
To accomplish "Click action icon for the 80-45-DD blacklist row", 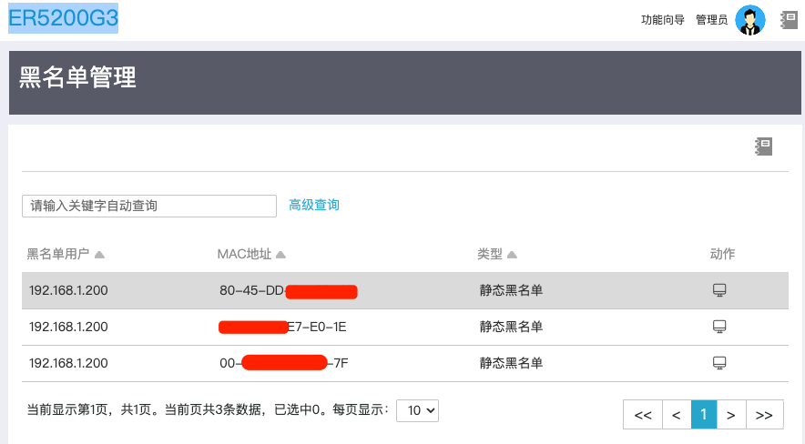I will [x=719, y=290].
